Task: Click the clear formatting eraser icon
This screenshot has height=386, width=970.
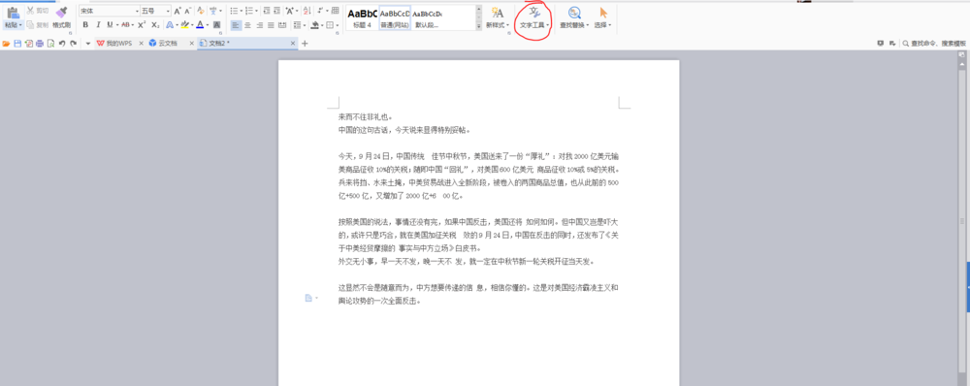Action: (201, 11)
